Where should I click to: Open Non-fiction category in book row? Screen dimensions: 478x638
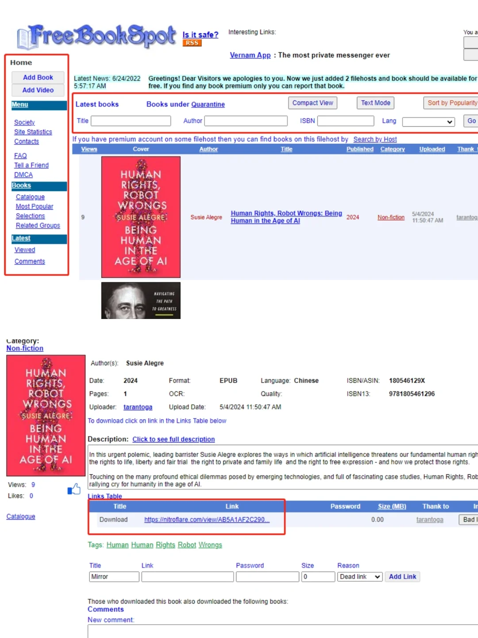coord(391,217)
